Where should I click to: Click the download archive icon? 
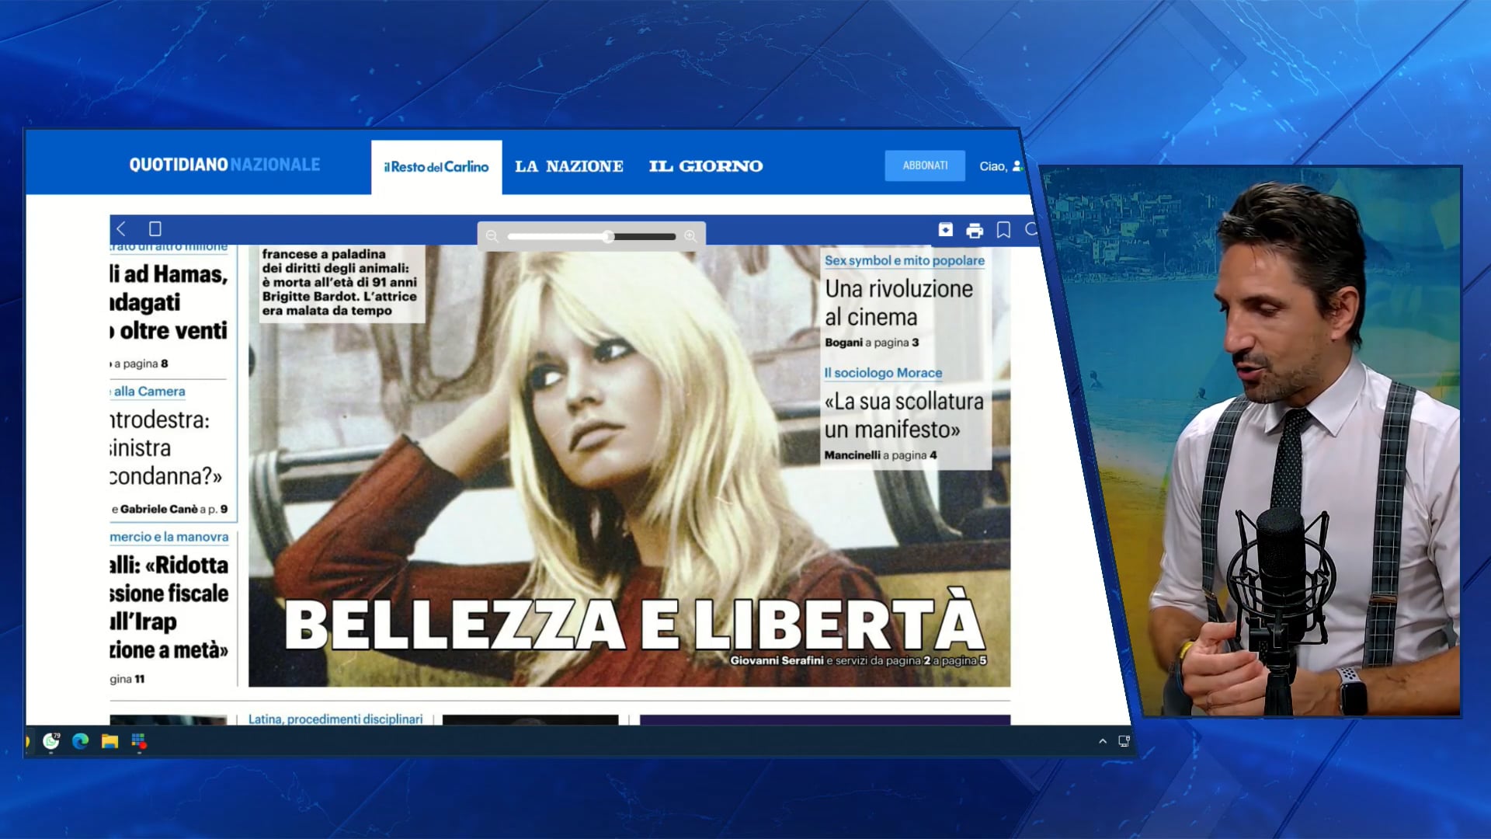[945, 230]
